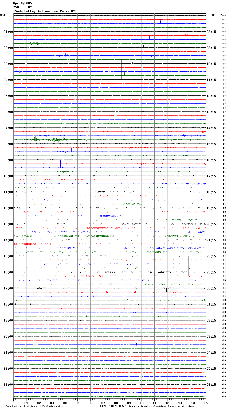Select the 'YSB EHZ WY' station code text

[22, 7]
